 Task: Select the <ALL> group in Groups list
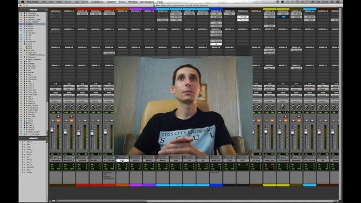point(29,142)
